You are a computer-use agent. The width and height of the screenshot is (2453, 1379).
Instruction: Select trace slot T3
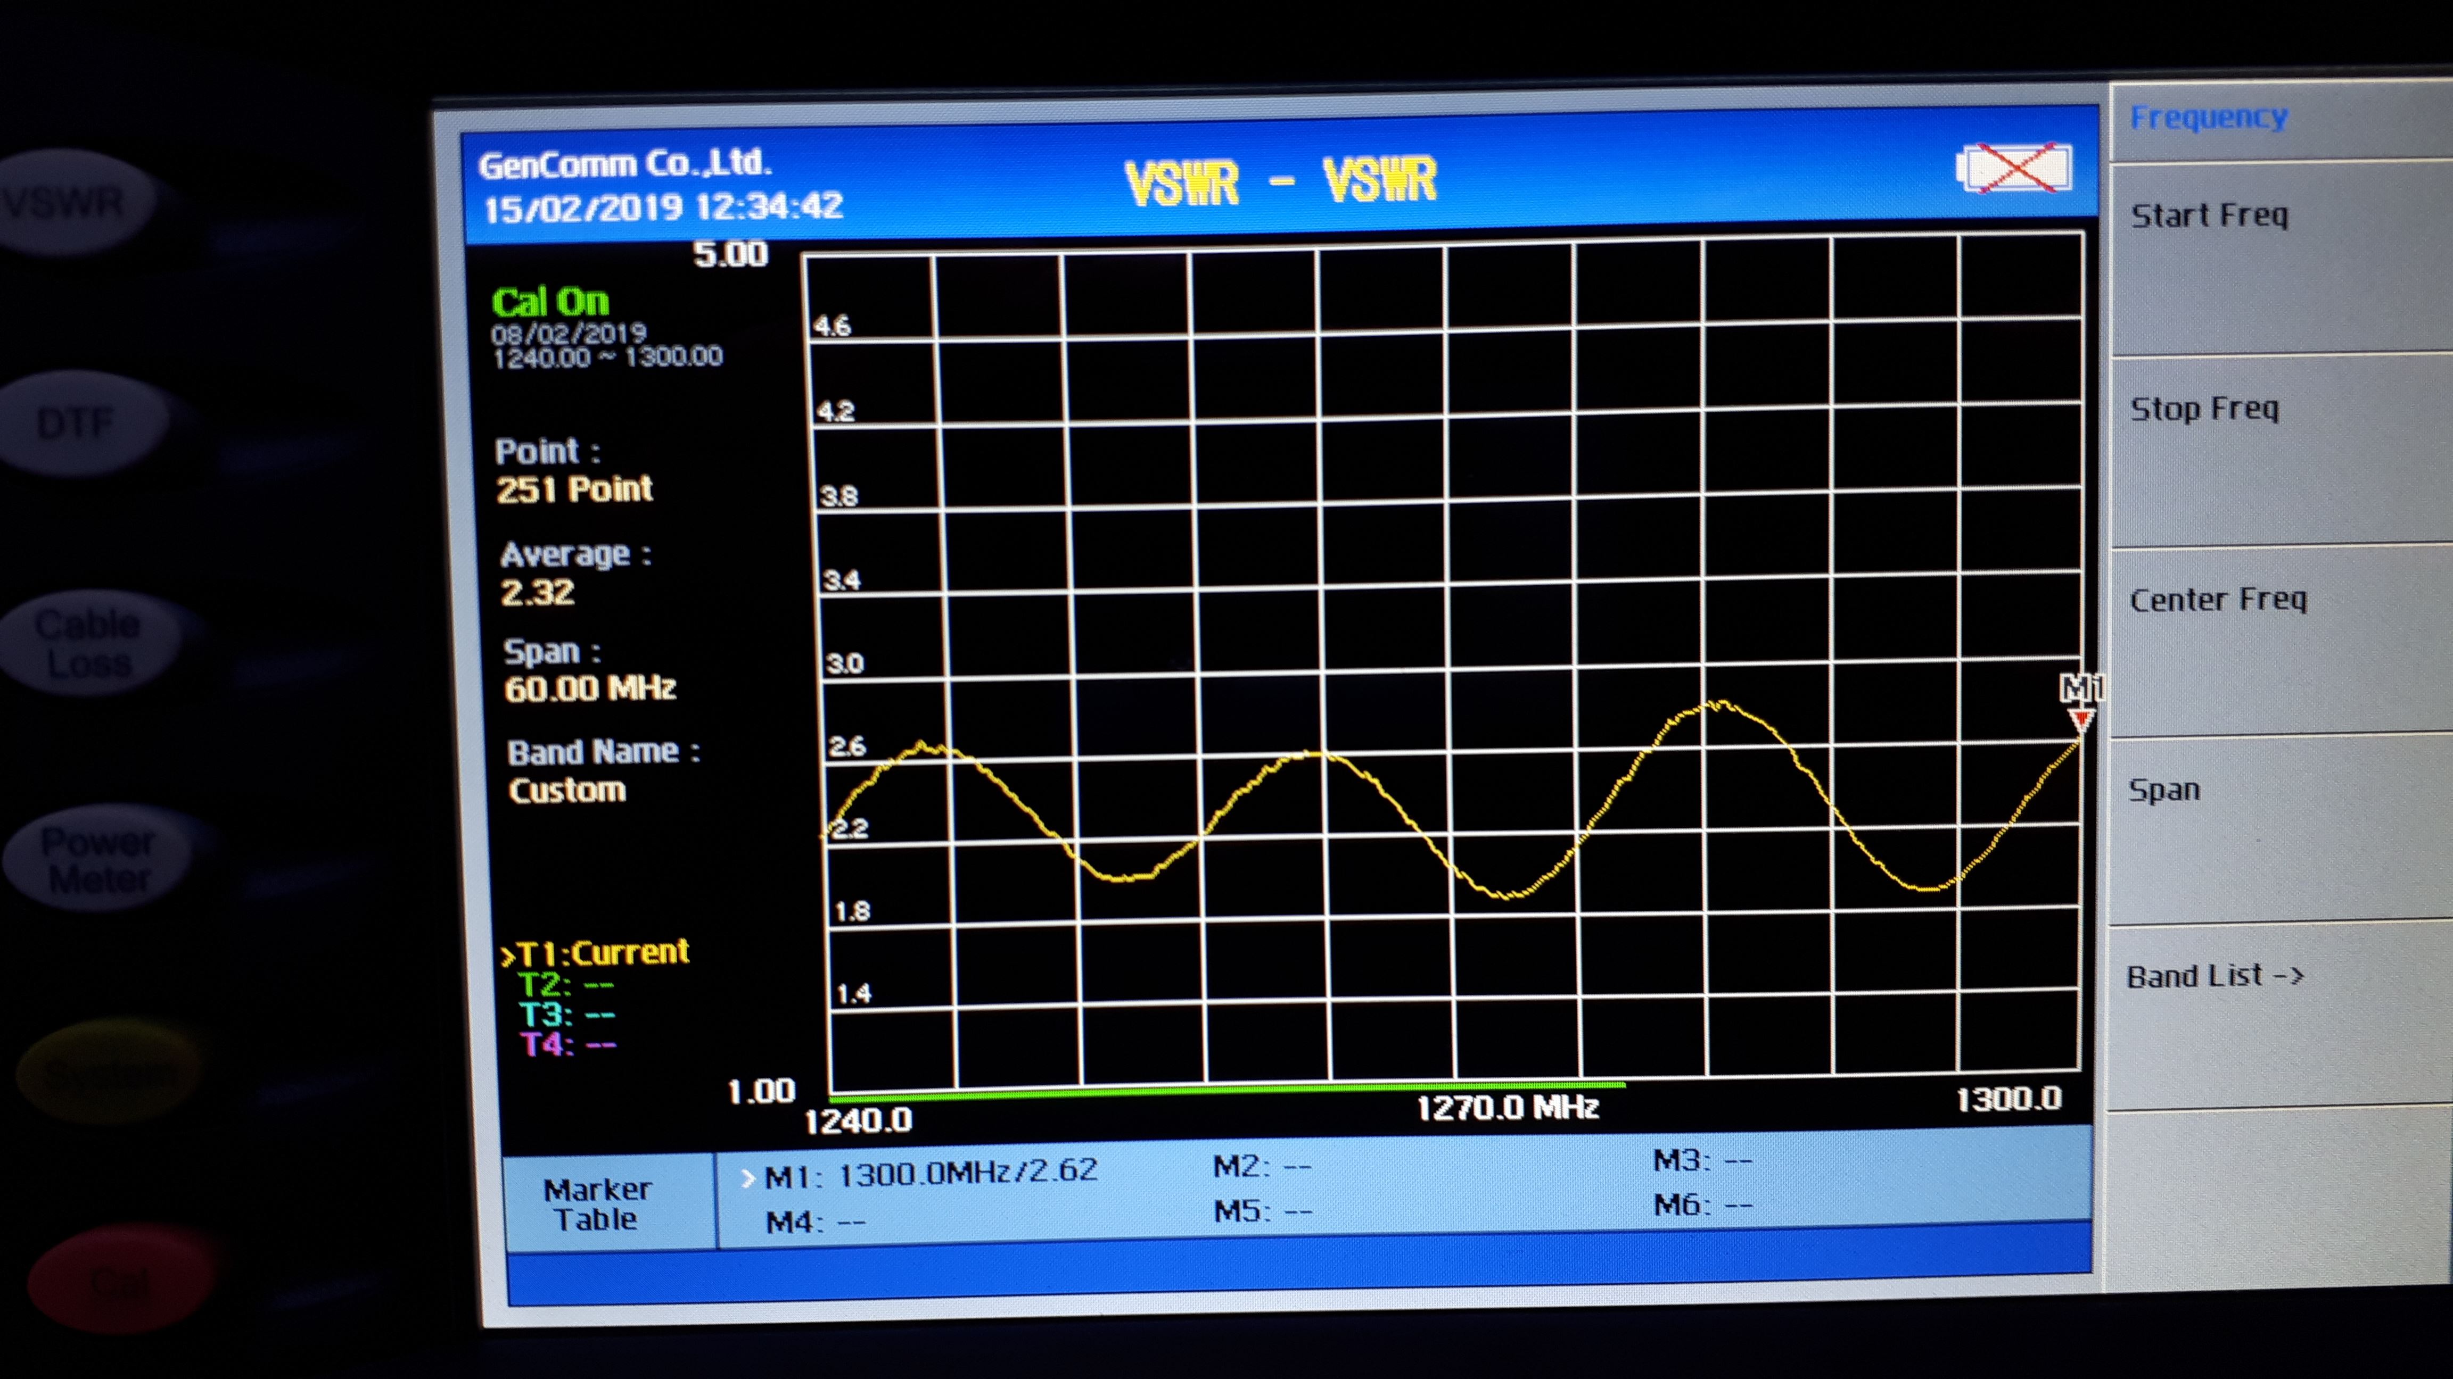click(566, 1015)
